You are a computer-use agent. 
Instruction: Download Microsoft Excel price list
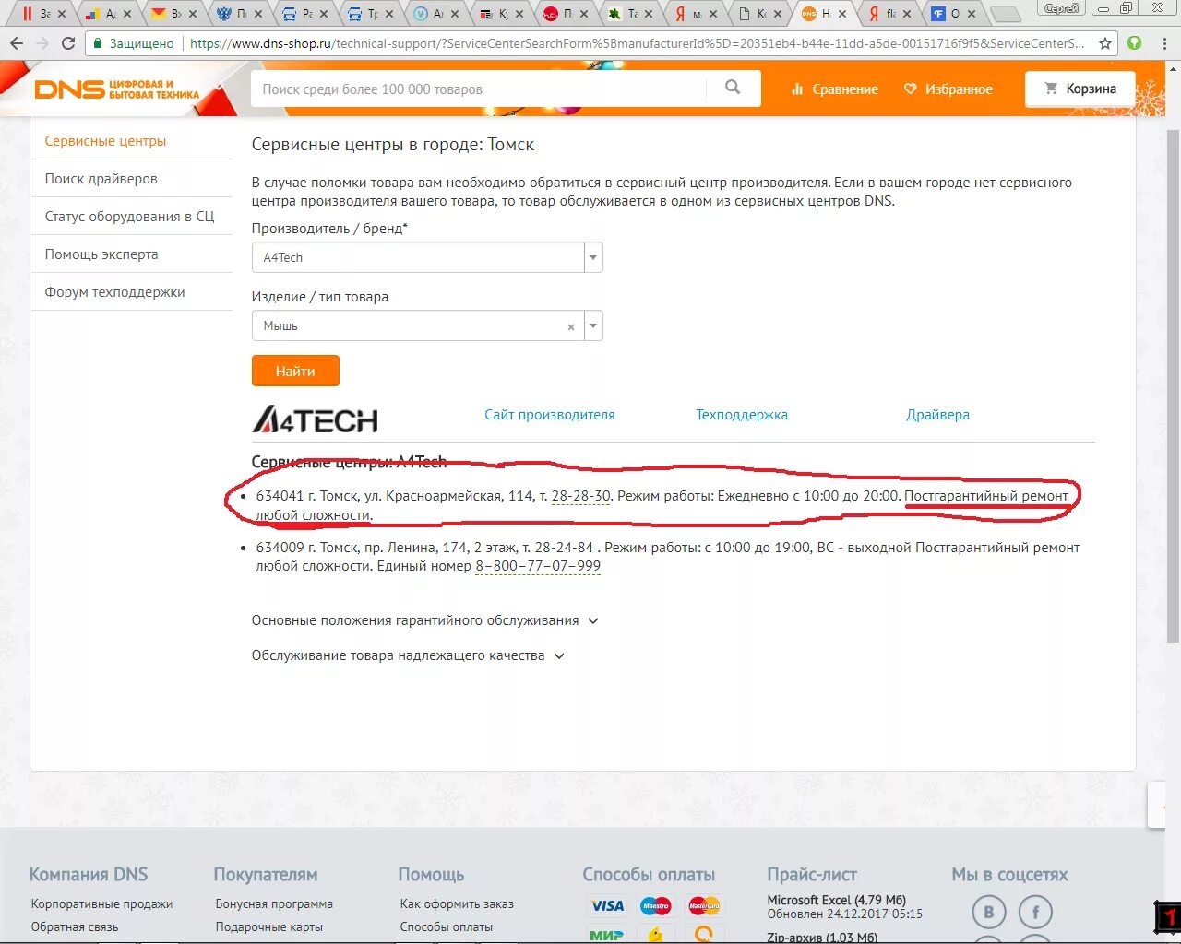(837, 900)
